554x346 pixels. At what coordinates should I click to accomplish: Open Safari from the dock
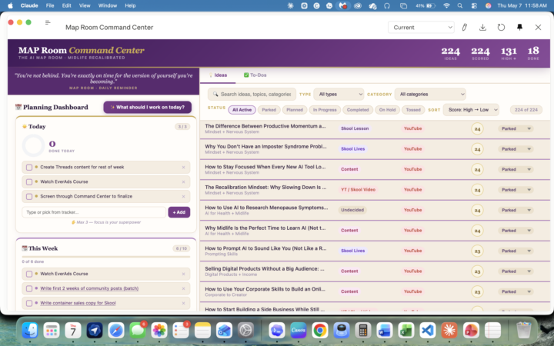(x=116, y=331)
